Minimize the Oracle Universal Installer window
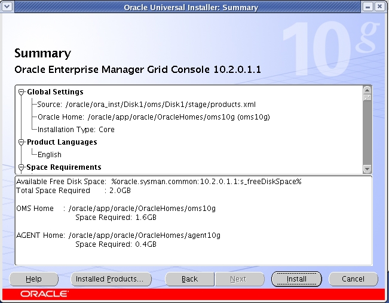The width and height of the screenshot is (389, 303). pyautogui.click(x=367, y=7)
